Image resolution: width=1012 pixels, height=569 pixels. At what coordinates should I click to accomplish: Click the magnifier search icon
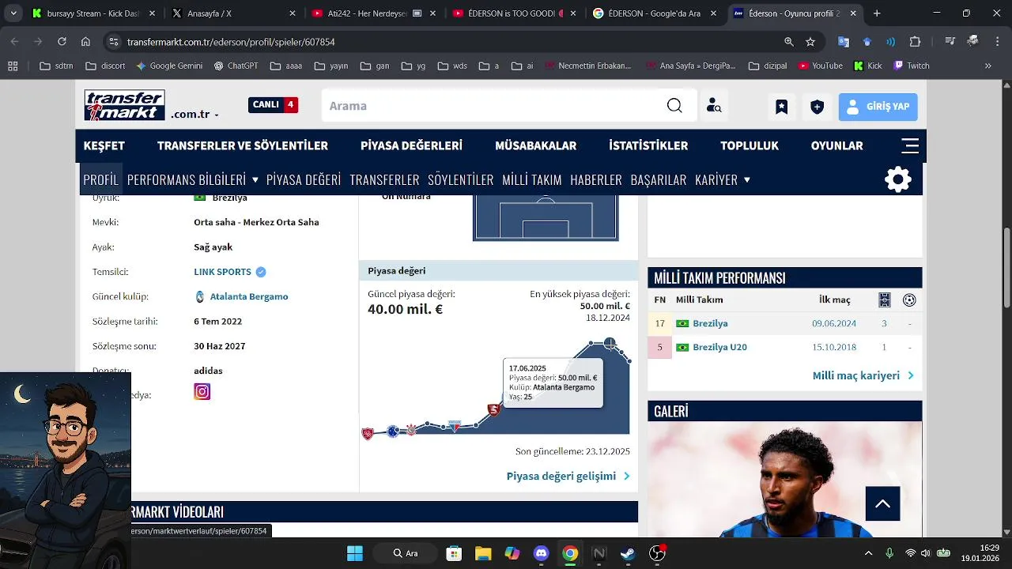[674, 106]
